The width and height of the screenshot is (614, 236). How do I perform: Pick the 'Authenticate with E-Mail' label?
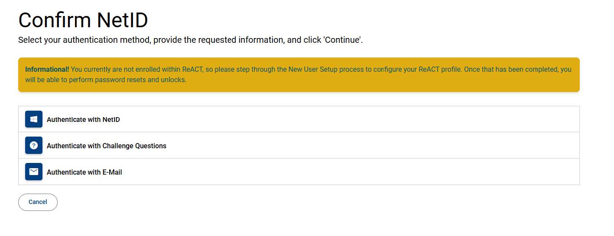(x=84, y=172)
